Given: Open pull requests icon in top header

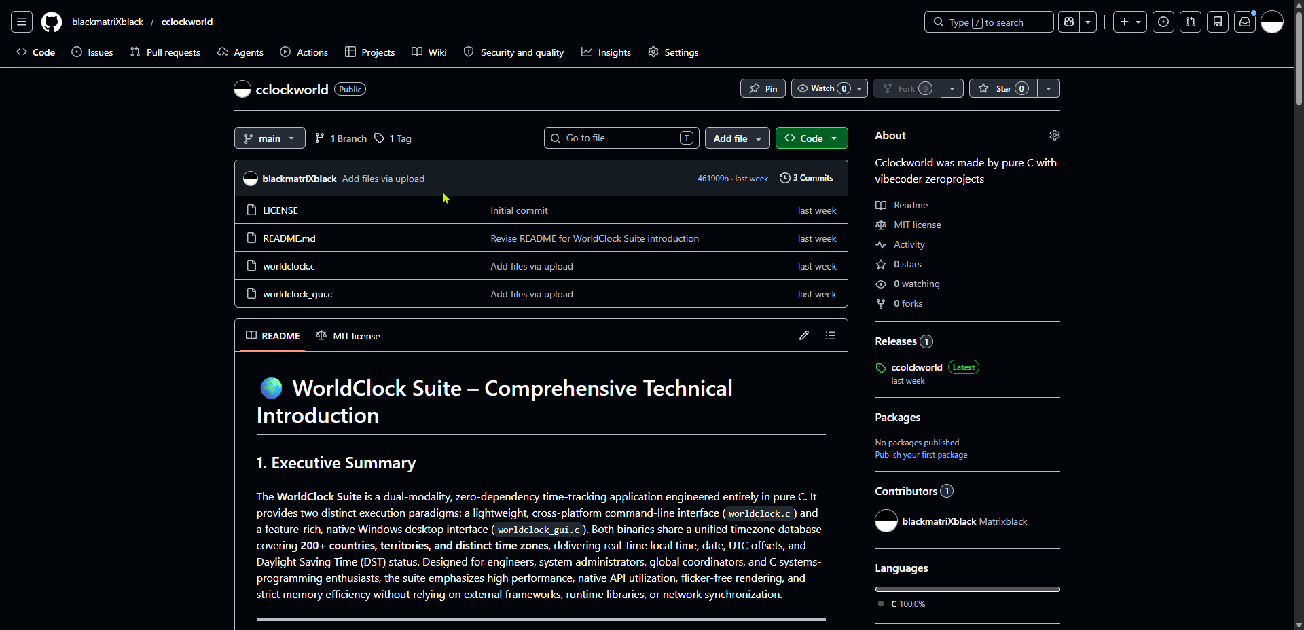Looking at the screenshot, I should click(x=1191, y=22).
